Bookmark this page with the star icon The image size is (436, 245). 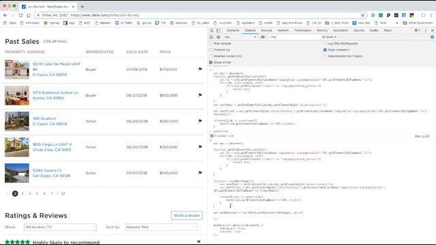(363, 15)
